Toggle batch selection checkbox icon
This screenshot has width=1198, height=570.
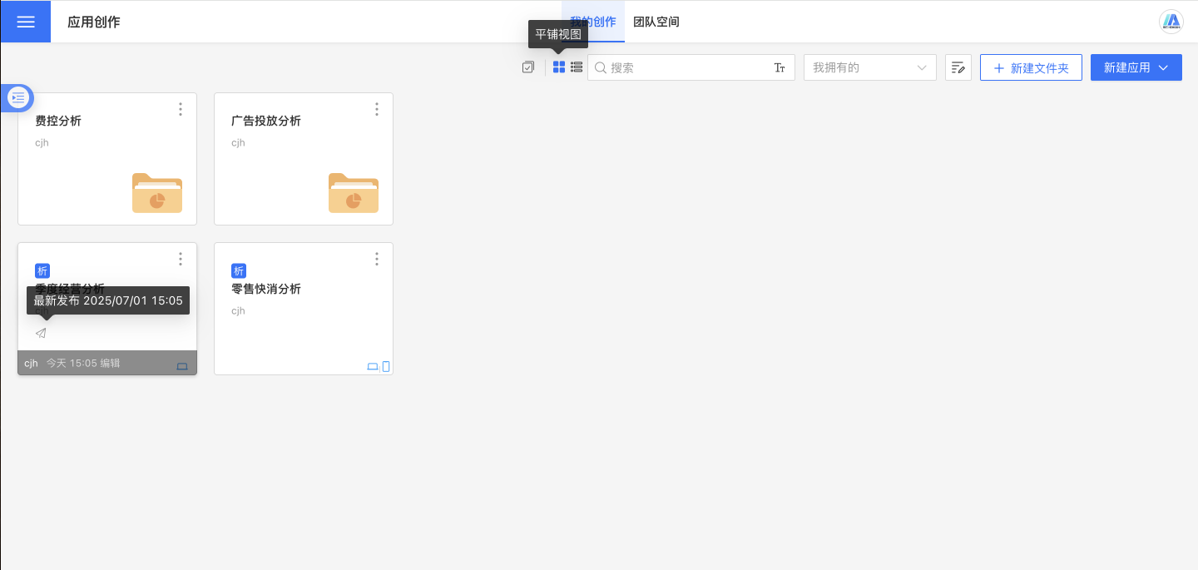528,67
